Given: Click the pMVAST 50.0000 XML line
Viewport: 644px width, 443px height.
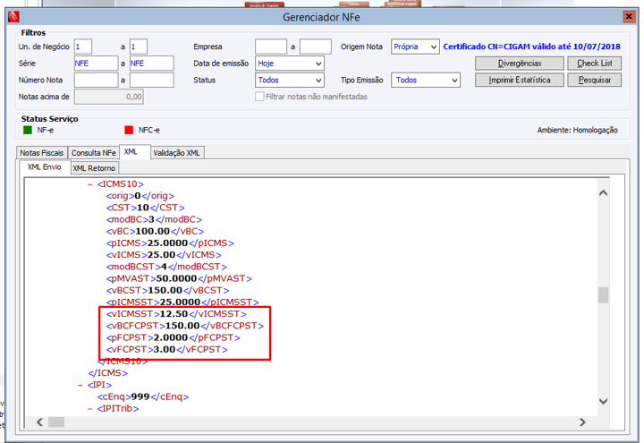Looking at the screenshot, I should pyautogui.click(x=179, y=278).
